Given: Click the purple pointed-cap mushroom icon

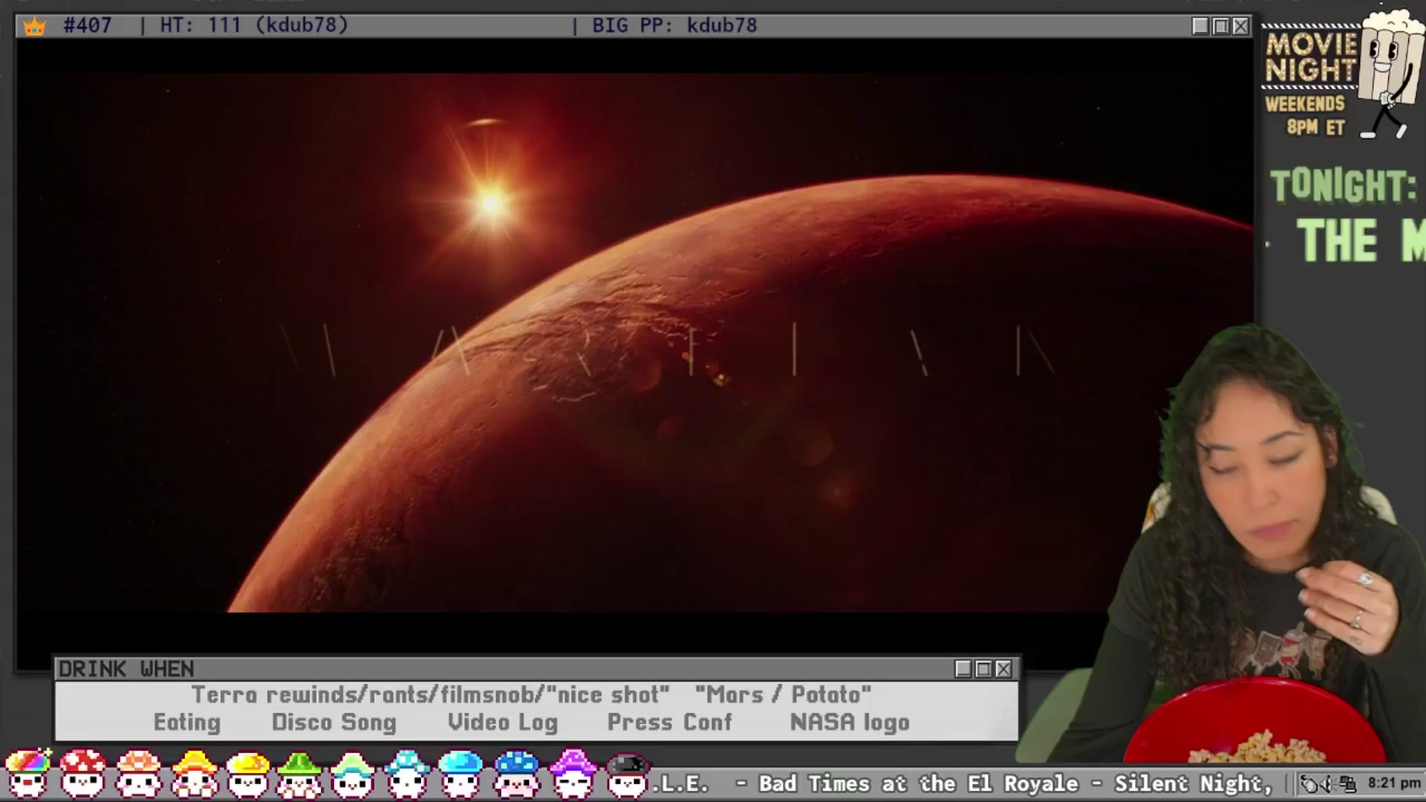Looking at the screenshot, I should 573,773.
